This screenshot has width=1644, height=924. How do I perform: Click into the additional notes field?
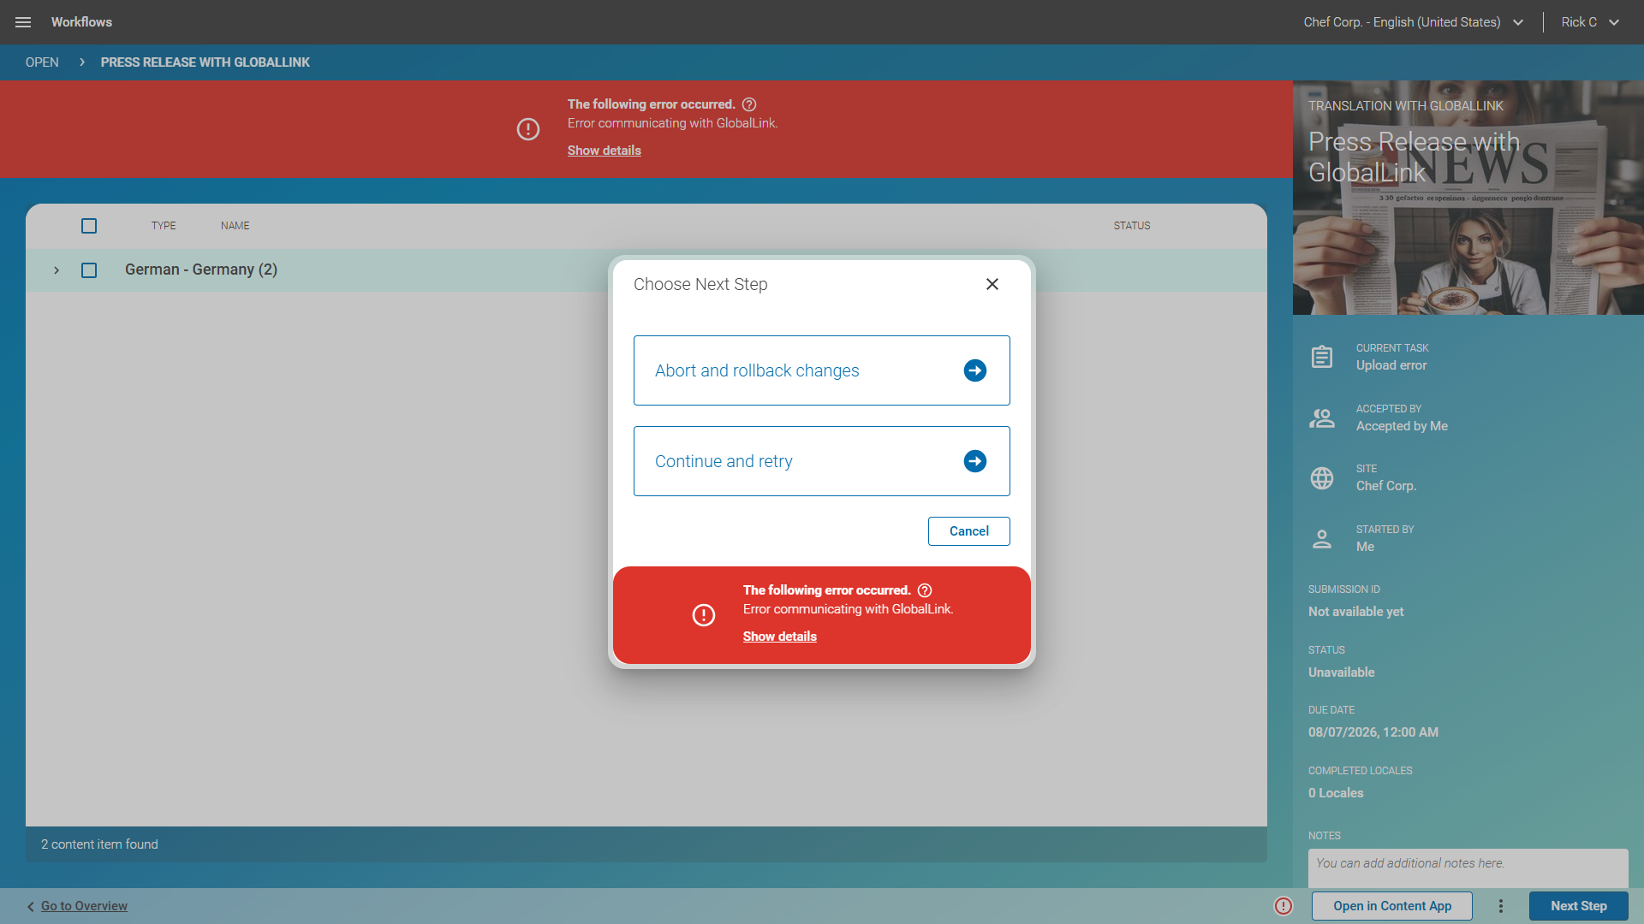coord(1468,868)
